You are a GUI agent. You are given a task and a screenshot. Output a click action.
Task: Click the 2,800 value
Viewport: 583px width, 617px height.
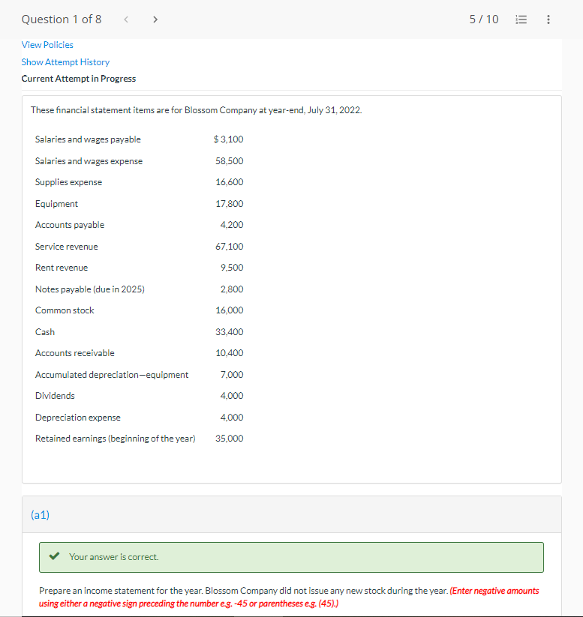[232, 289]
